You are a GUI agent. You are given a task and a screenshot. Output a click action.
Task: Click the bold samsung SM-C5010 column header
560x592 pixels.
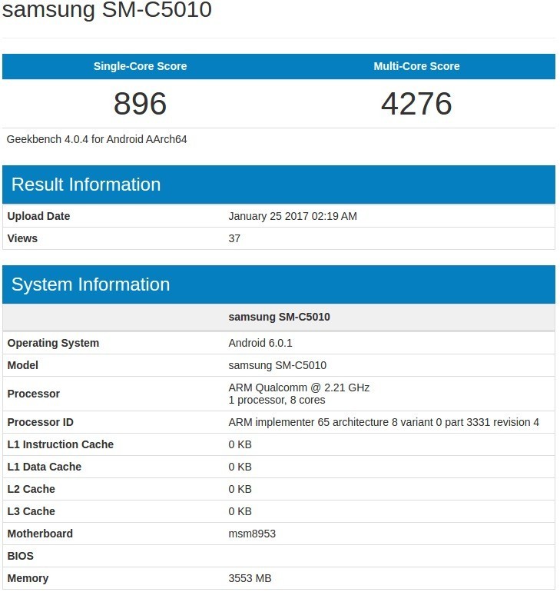click(279, 317)
